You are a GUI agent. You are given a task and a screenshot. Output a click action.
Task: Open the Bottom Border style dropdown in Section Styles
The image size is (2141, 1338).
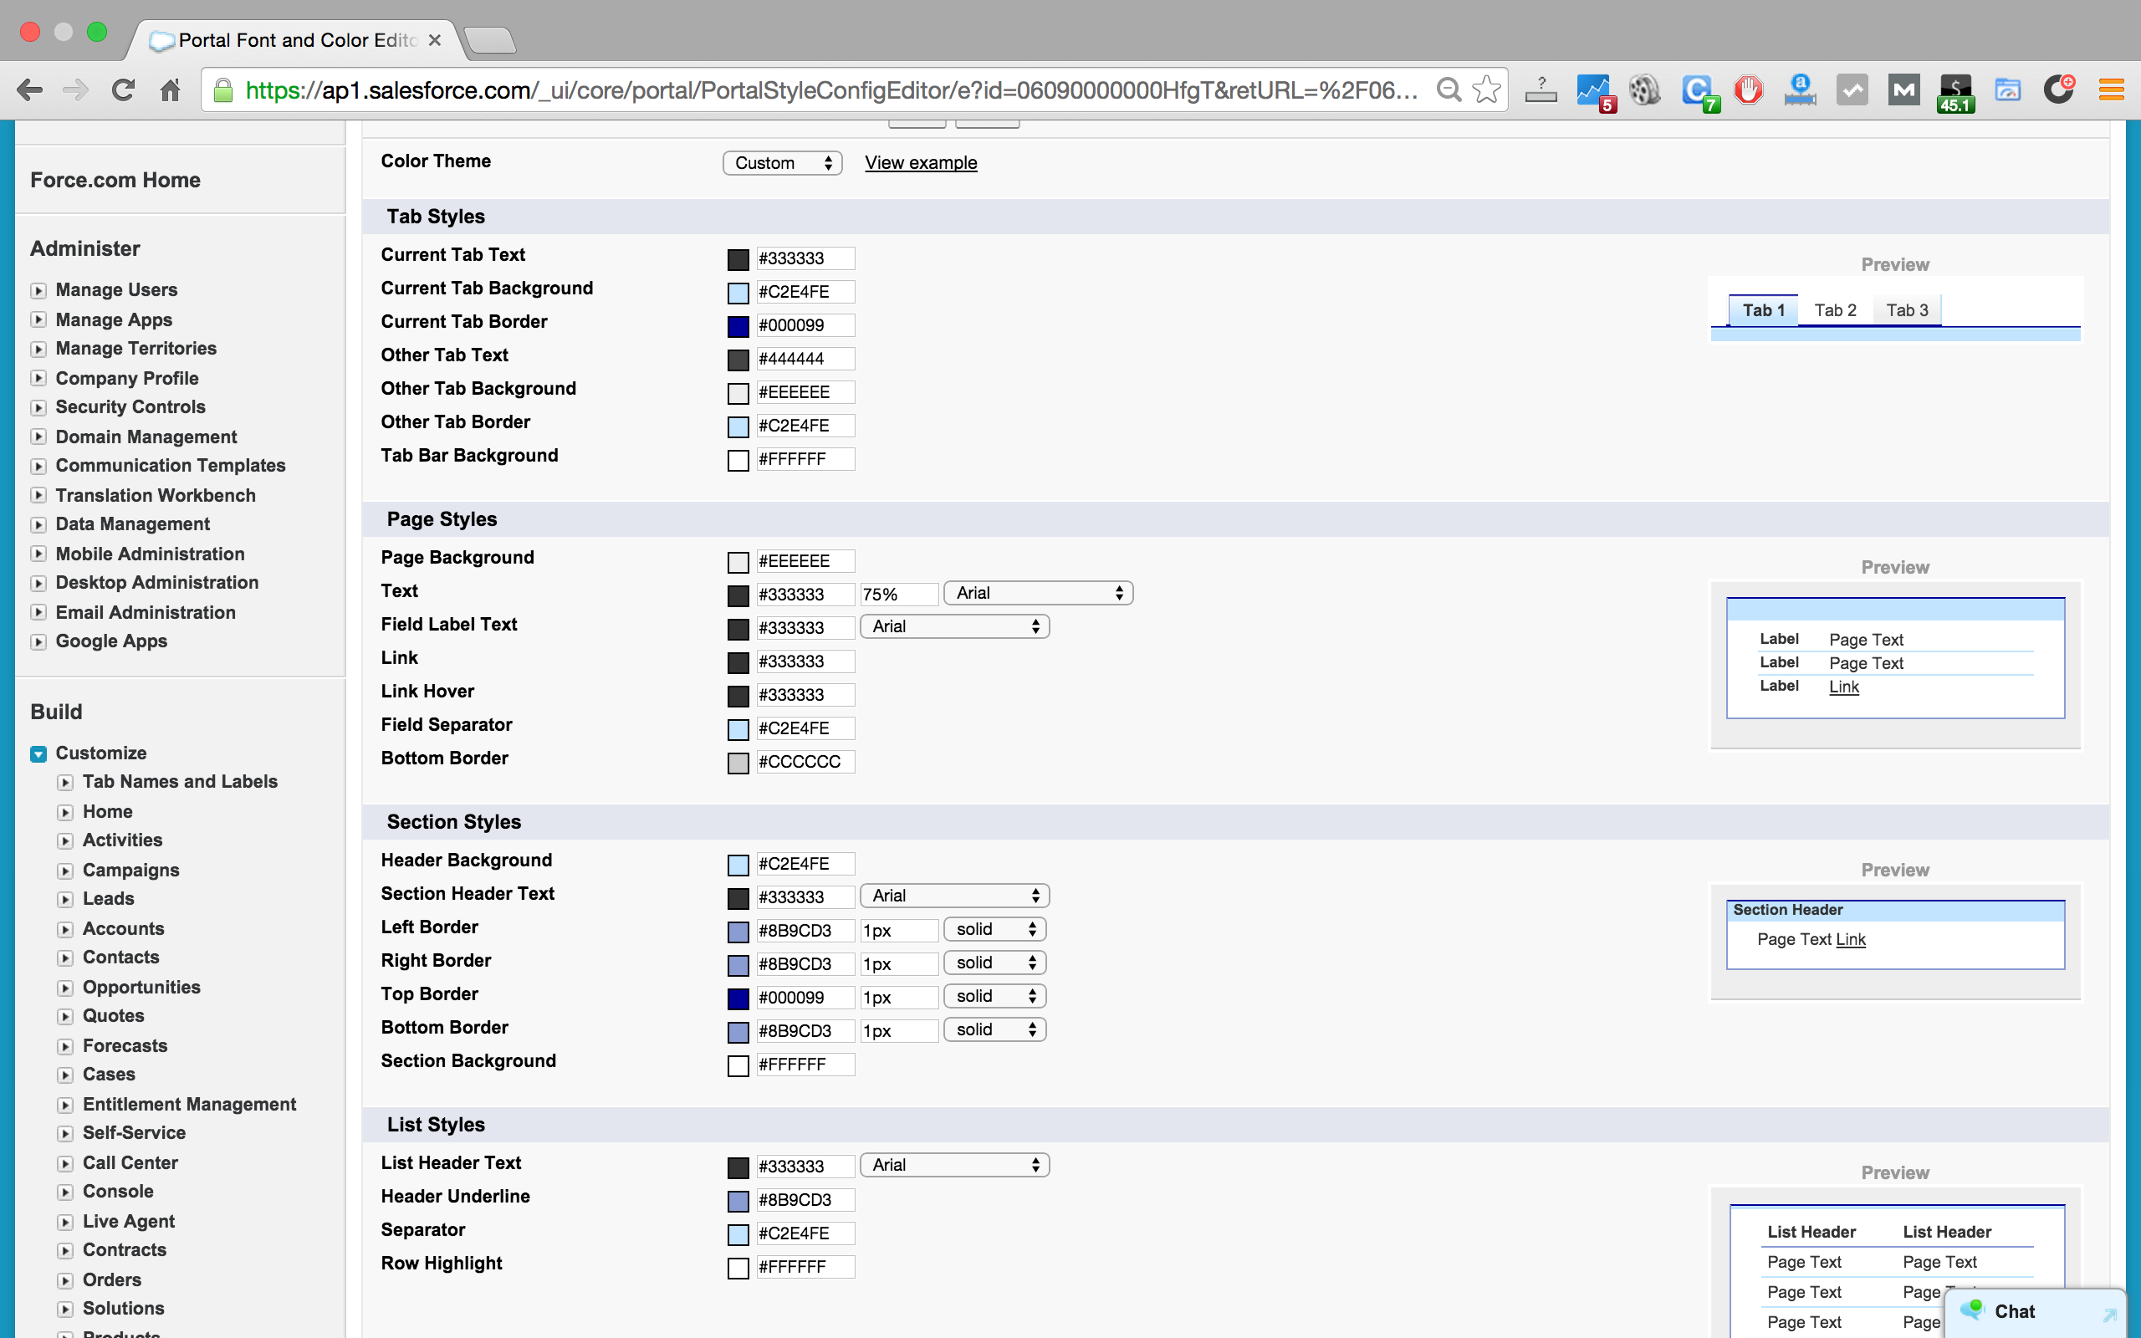[x=995, y=1030]
